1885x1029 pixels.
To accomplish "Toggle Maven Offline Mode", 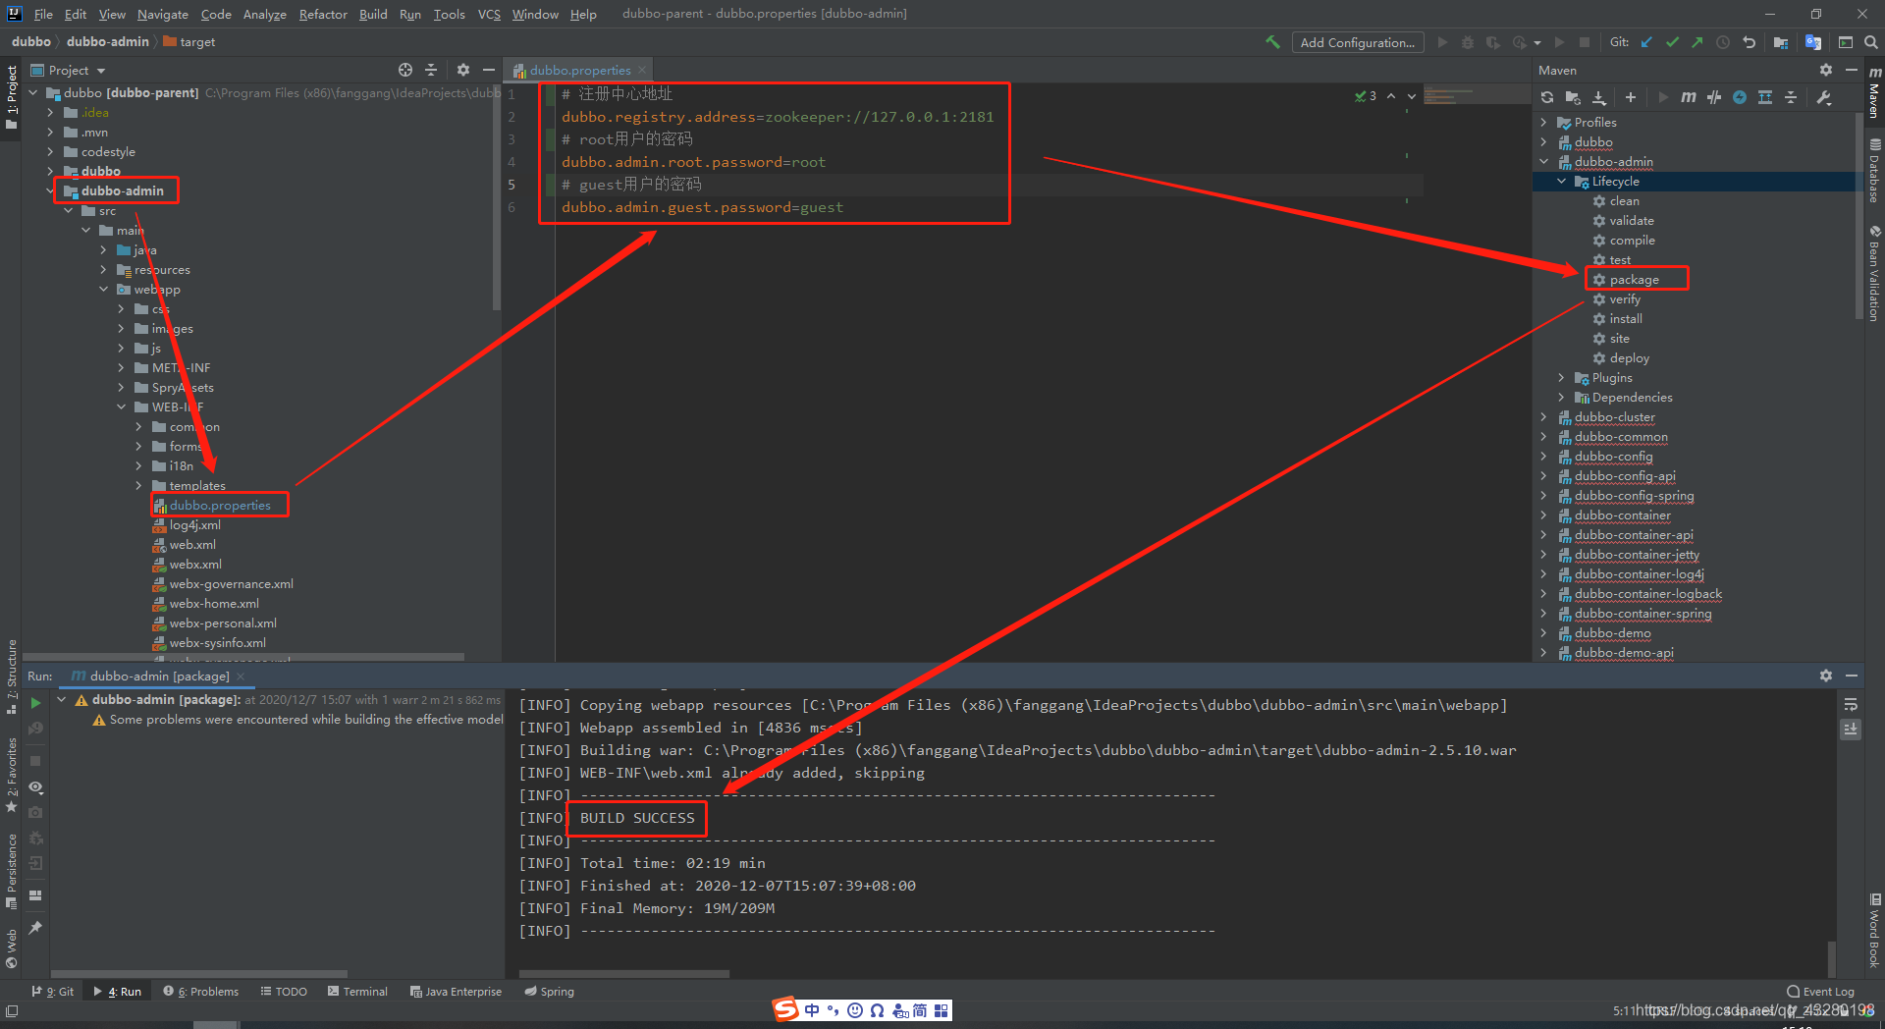I will point(1714,97).
